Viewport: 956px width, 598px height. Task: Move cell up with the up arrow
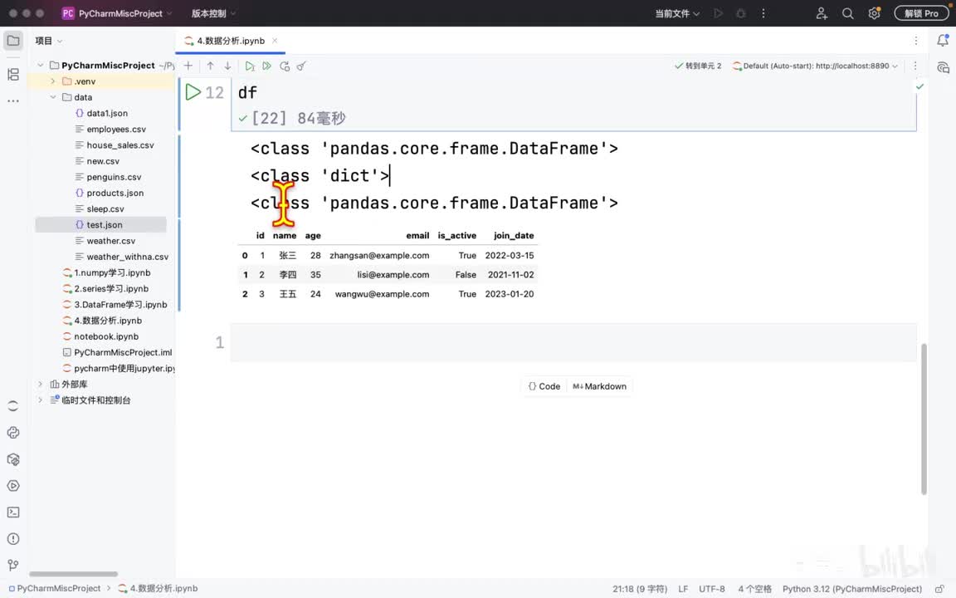tap(210, 66)
